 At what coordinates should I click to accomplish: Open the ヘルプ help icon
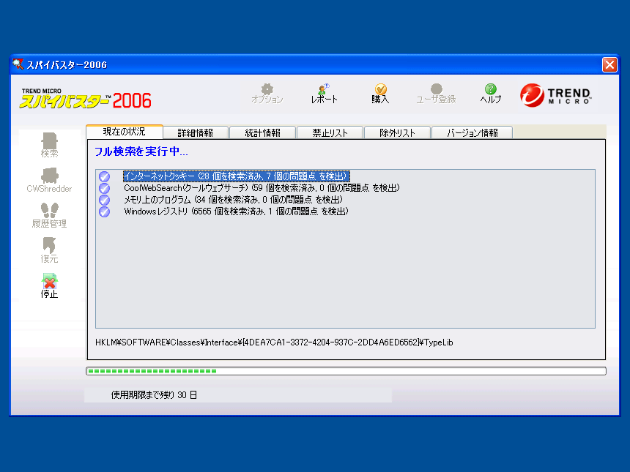coord(491,94)
